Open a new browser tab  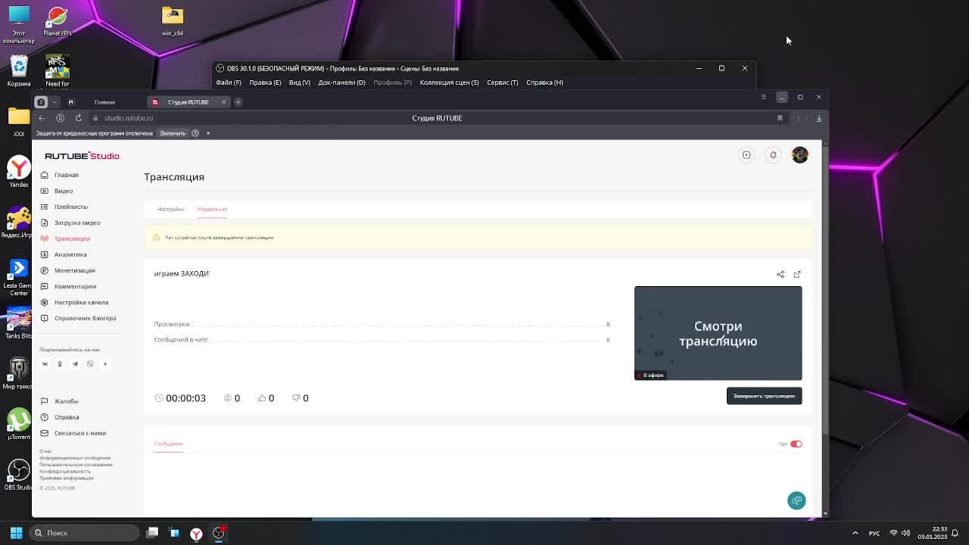click(238, 102)
